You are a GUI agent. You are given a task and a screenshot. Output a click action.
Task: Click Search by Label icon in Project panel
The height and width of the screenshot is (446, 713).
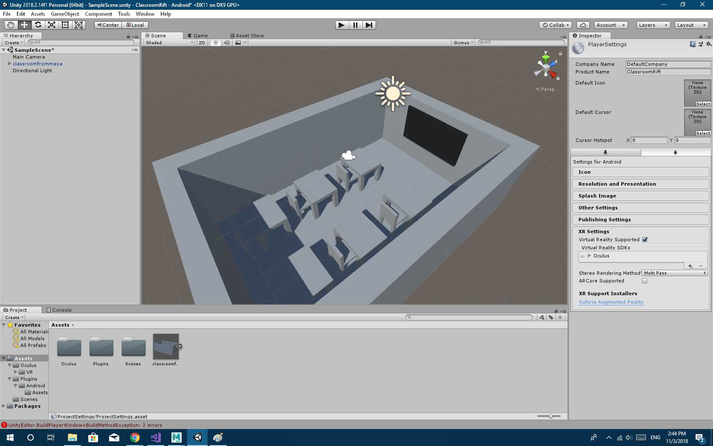[551, 317]
